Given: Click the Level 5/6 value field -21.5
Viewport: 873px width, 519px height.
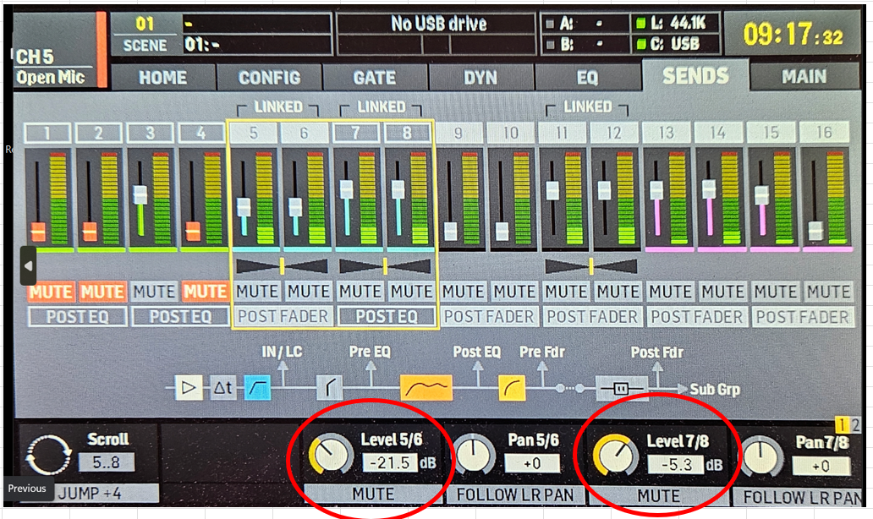Looking at the screenshot, I should [x=390, y=463].
